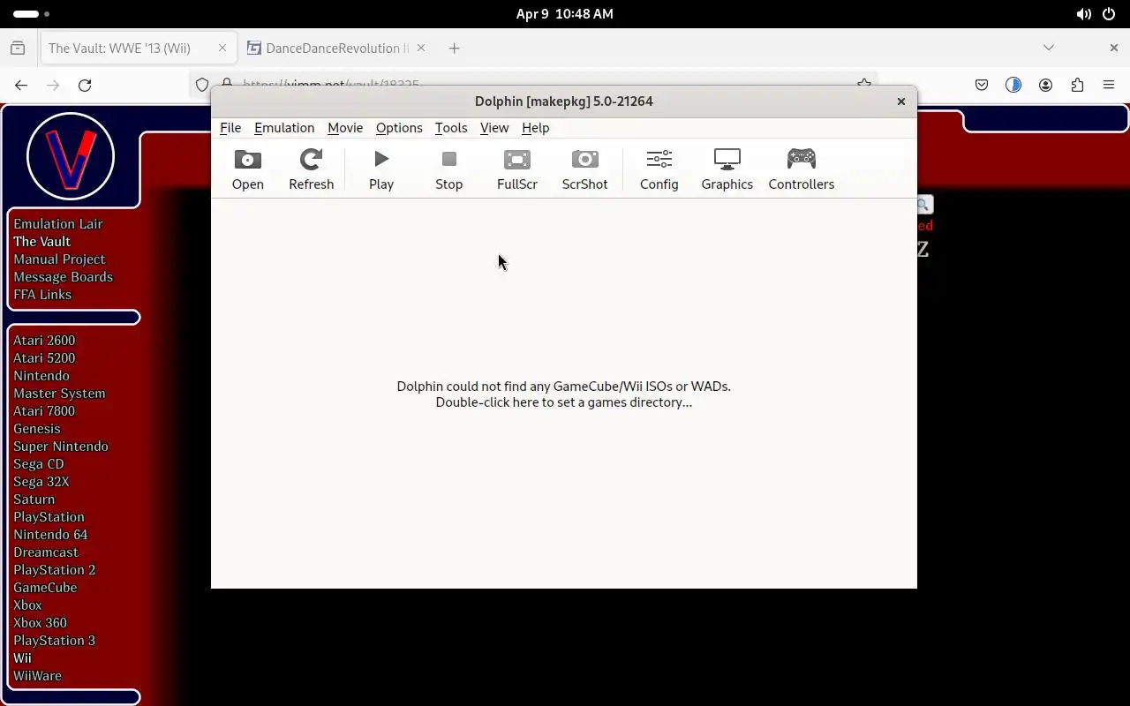Open the Manual Project link
1130x706 pixels.
coord(59,259)
